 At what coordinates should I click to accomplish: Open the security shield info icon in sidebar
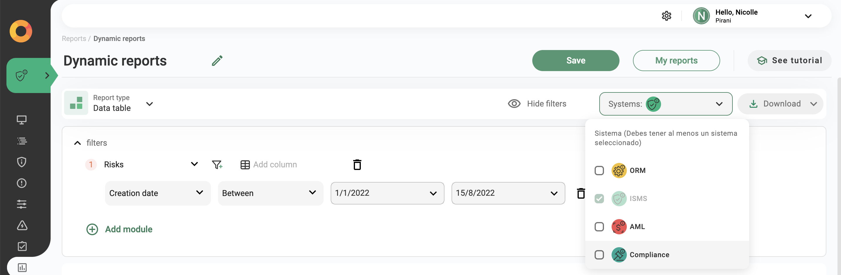(22, 162)
